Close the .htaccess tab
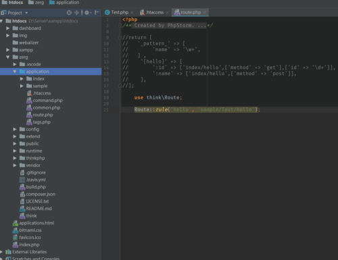Image resolution: width=338 pixels, height=260 pixels. click(x=167, y=13)
